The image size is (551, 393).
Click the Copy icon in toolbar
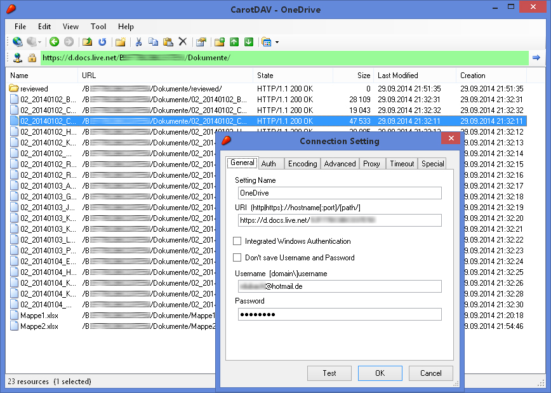click(x=153, y=42)
